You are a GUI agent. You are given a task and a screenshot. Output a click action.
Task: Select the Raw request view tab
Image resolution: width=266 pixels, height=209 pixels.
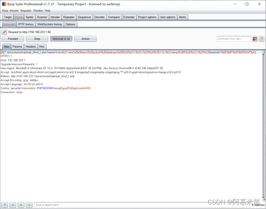pos(7,46)
